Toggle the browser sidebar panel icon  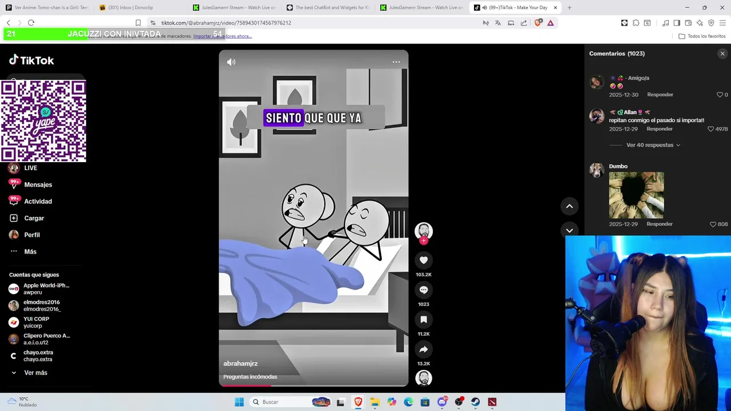[677, 23]
